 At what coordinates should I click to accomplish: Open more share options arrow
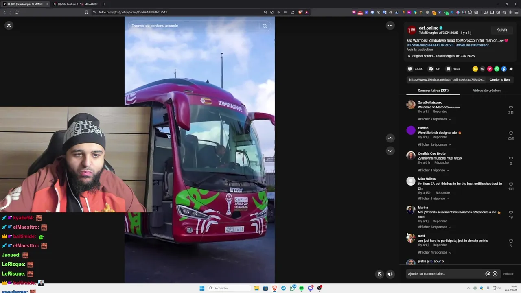tap(511, 69)
